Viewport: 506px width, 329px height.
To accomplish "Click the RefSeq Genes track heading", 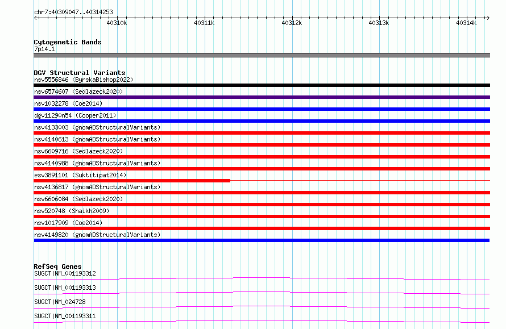I will tap(57, 266).
